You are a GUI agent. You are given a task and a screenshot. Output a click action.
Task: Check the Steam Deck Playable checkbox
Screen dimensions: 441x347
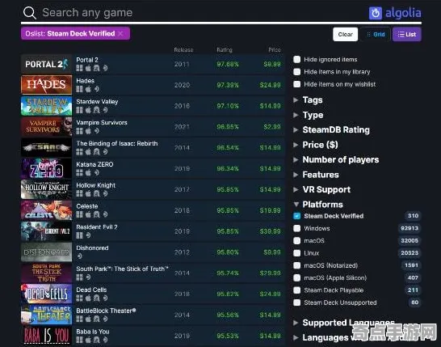(x=296, y=290)
